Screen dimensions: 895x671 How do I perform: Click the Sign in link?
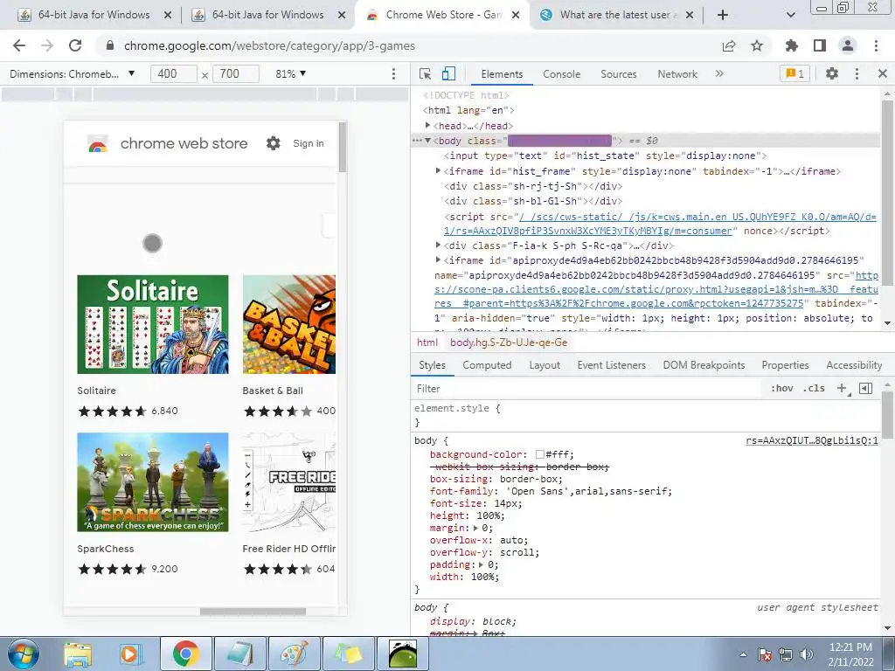point(309,143)
